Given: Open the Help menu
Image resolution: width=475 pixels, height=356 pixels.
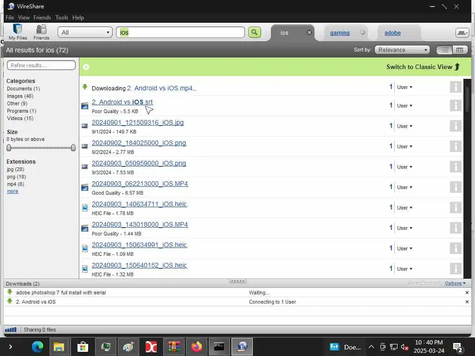Looking at the screenshot, I should click(x=78, y=18).
